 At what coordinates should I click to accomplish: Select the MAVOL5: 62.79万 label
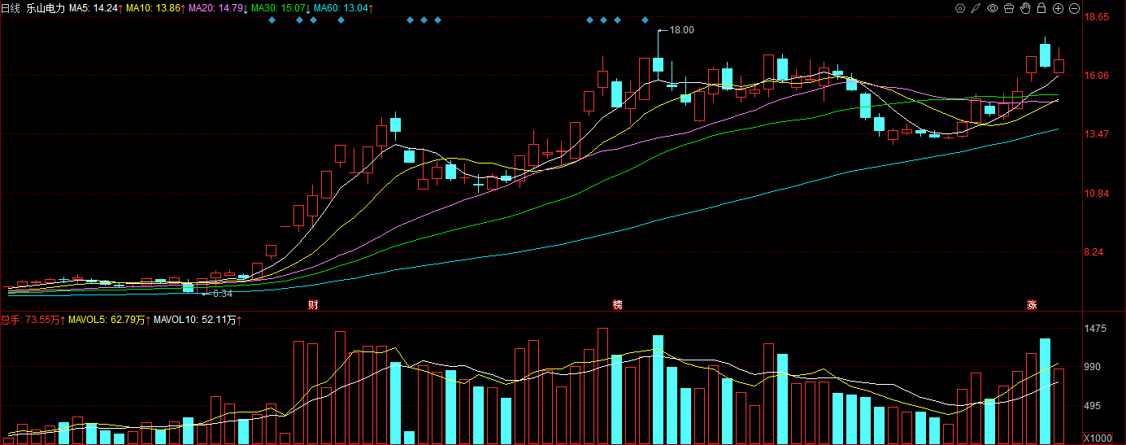tap(108, 321)
